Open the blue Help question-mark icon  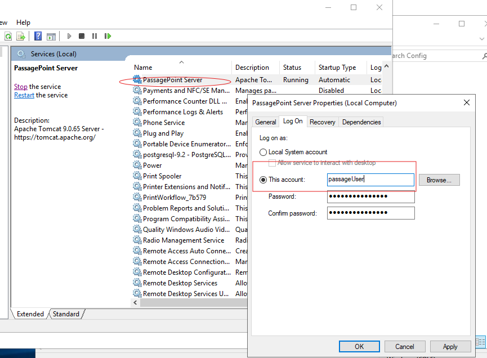coord(38,36)
